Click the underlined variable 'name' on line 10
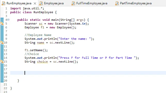 click(x=41, y=43)
